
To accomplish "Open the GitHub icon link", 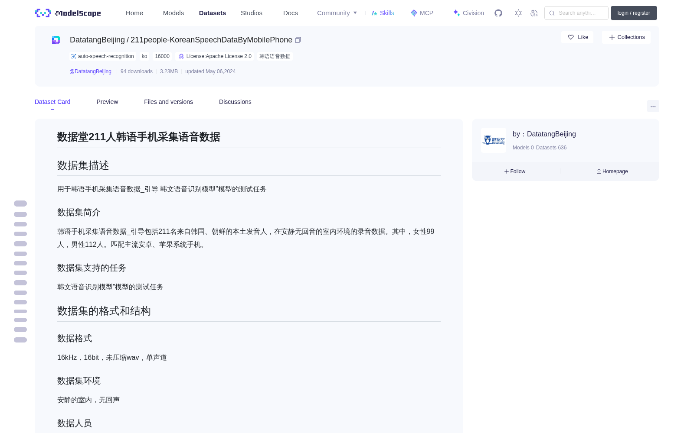I will click(x=498, y=13).
